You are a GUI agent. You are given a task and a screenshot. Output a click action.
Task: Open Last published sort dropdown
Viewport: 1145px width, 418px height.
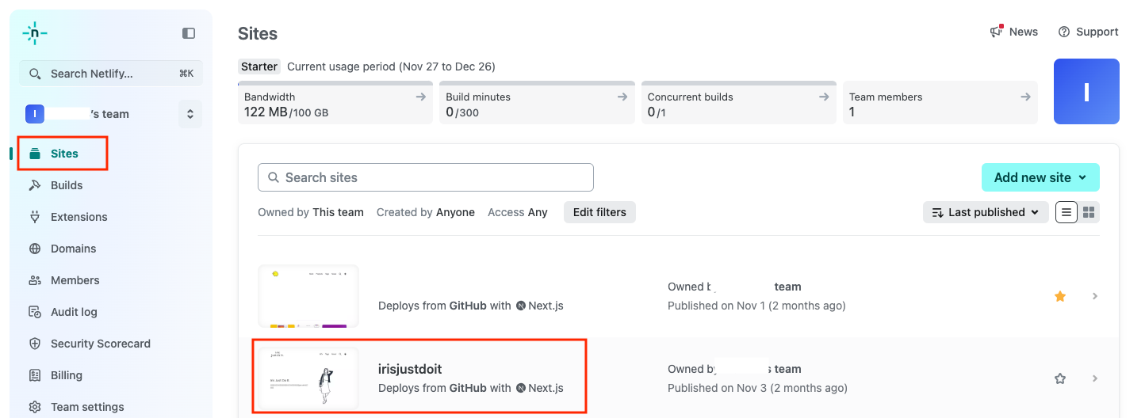986,212
